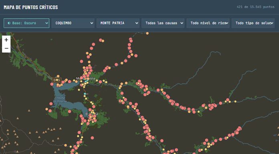Open the MONTE PATRIA commune dropdown
The height and width of the screenshot is (154, 279).
[118, 23]
